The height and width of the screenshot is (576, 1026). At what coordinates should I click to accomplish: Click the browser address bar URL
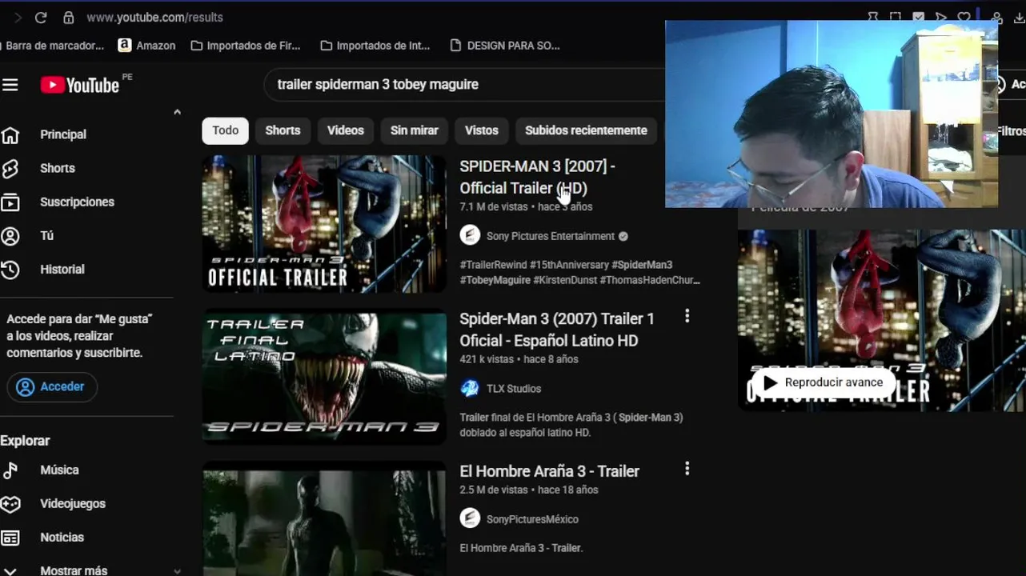(154, 17)
